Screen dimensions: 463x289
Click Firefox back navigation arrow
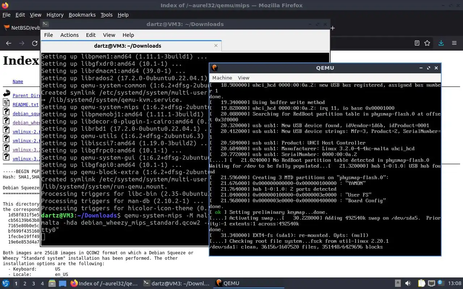pos(9,43)
